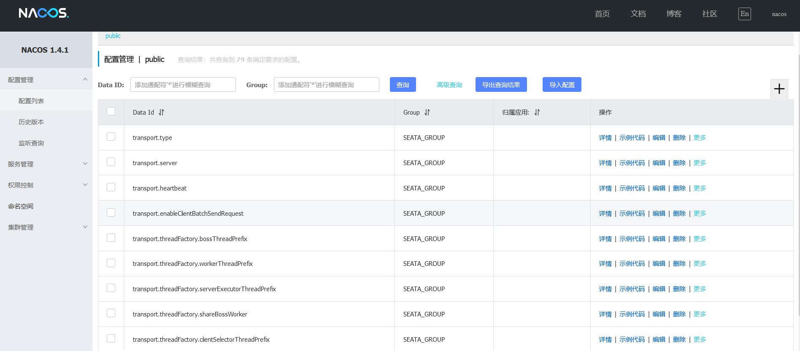Click the plus icon to create configuration
The image size is (800, 351).
tap(779, 89)
